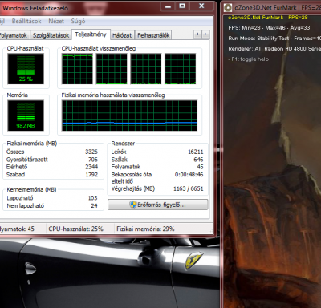Click the third CPU core history graph
This screenshot has width=321, height=308.
pos(146,69)
